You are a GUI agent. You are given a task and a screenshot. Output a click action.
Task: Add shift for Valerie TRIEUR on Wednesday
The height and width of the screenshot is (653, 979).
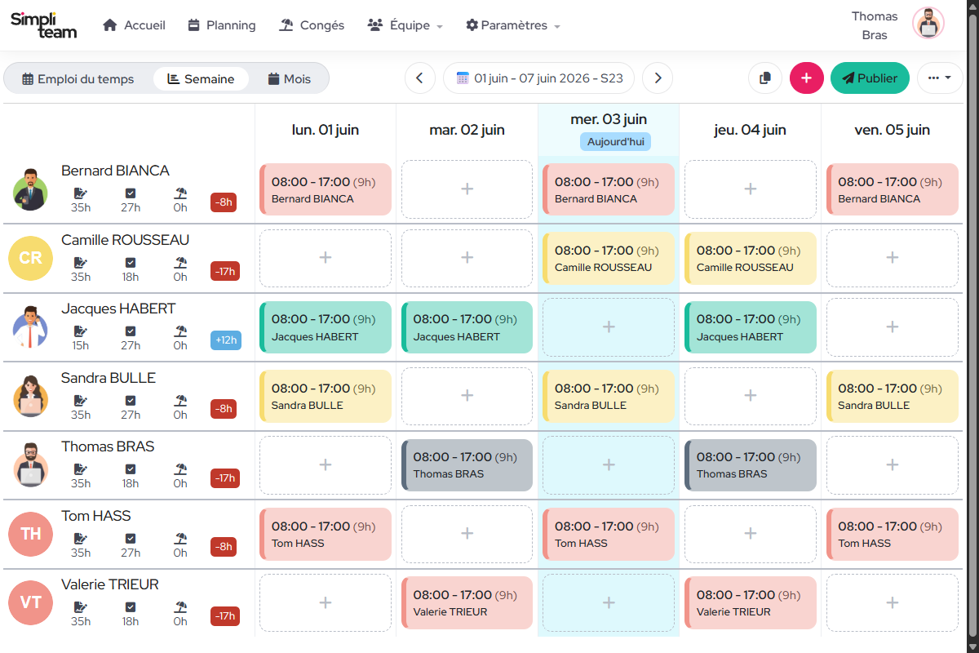609,602
